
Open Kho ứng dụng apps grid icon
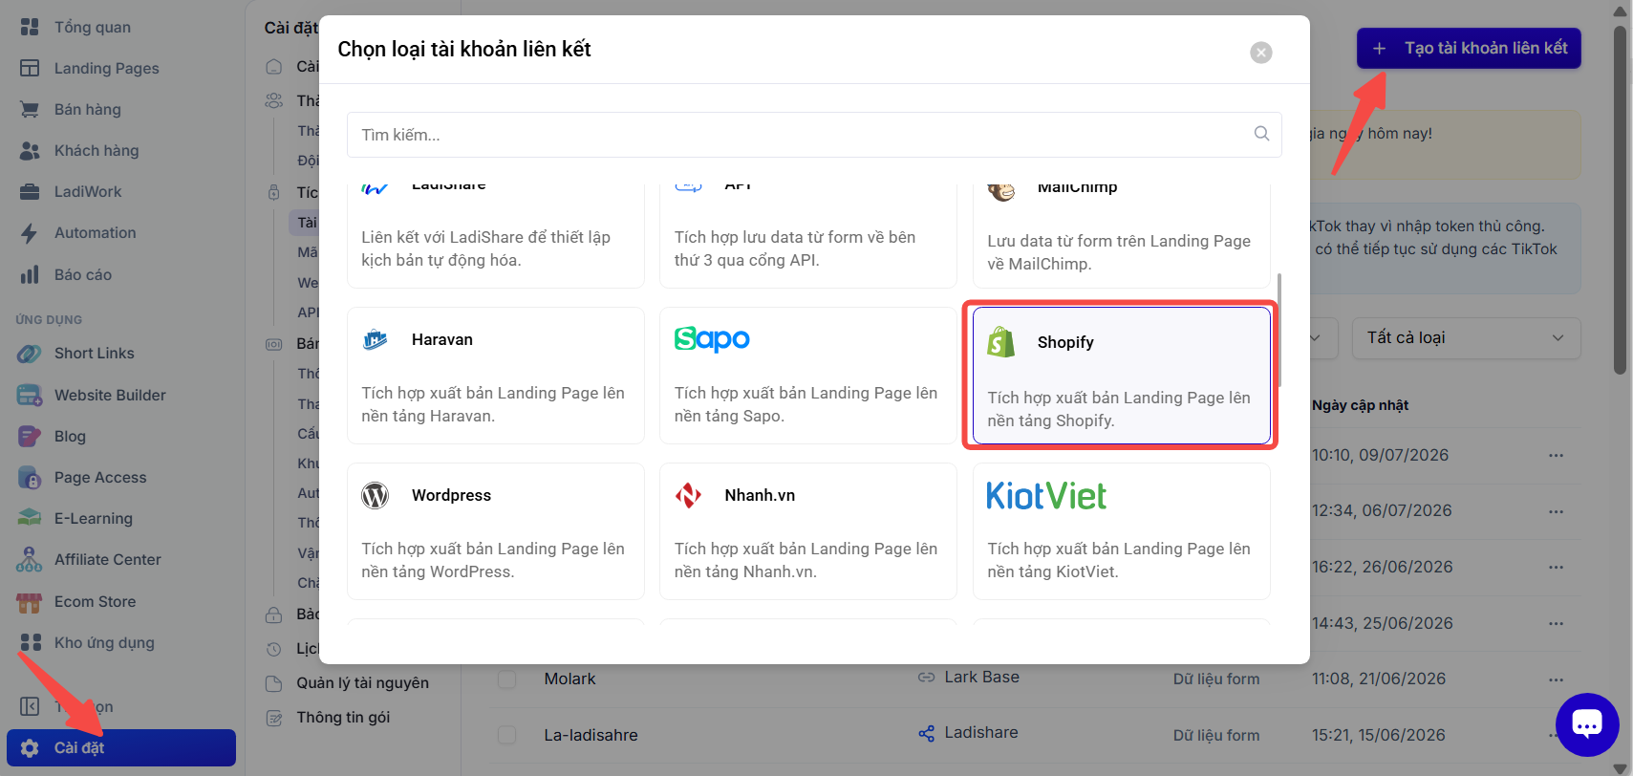(31, 642)
